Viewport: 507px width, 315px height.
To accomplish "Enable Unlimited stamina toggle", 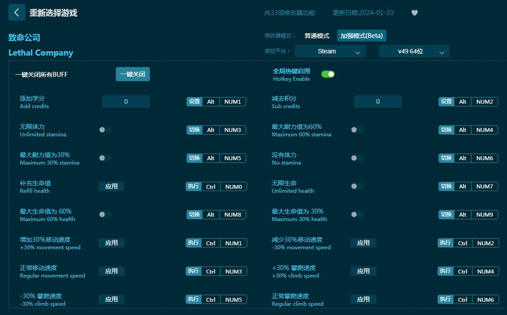I will [105, 130].
